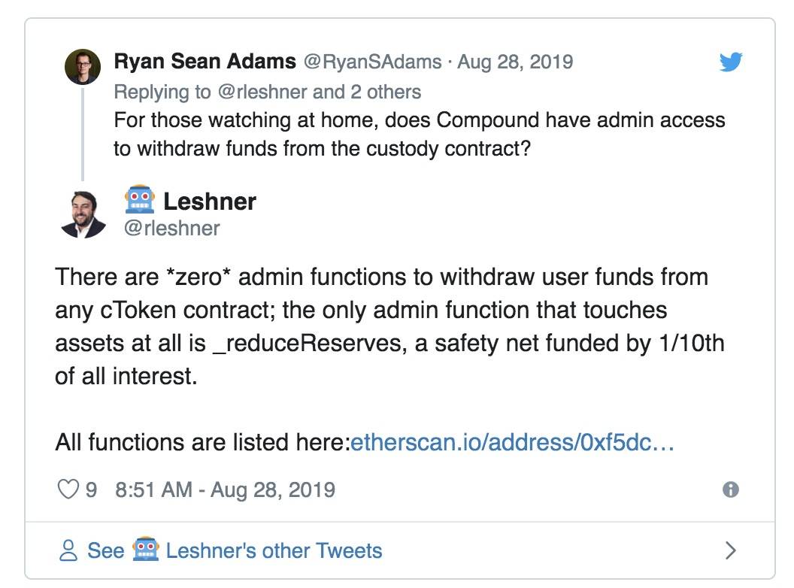Open the 8:51 AM - Aug 28, 2019 timestamp

click(226, 489)
